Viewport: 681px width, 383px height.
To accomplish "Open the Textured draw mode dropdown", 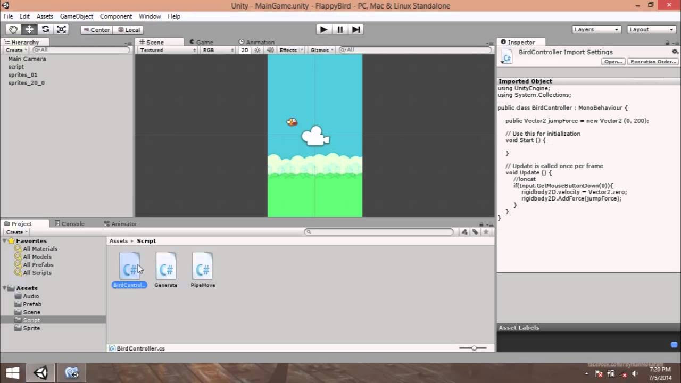I will pyautogui.click(x=167, y=50).
